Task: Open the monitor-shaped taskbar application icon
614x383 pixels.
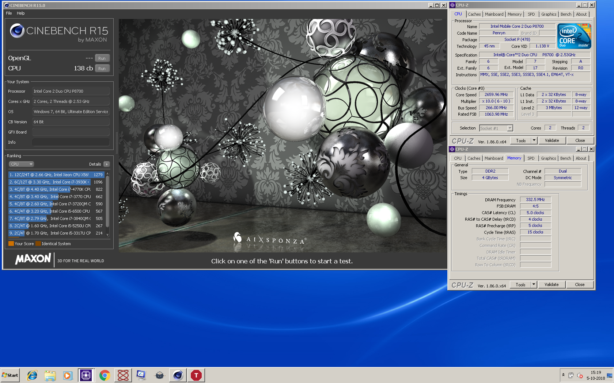Action: point(141,375)
